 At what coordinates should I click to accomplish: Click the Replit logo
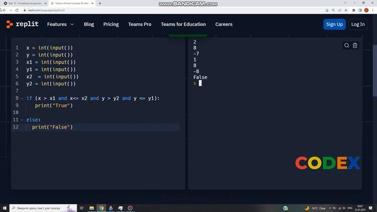point(22,24)
